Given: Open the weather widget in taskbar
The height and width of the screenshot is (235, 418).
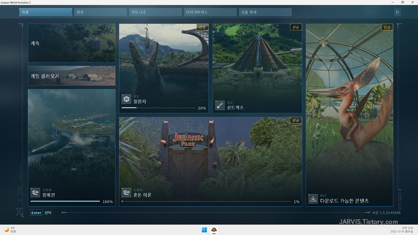Looking at the screenshot, I should [10, 230].
